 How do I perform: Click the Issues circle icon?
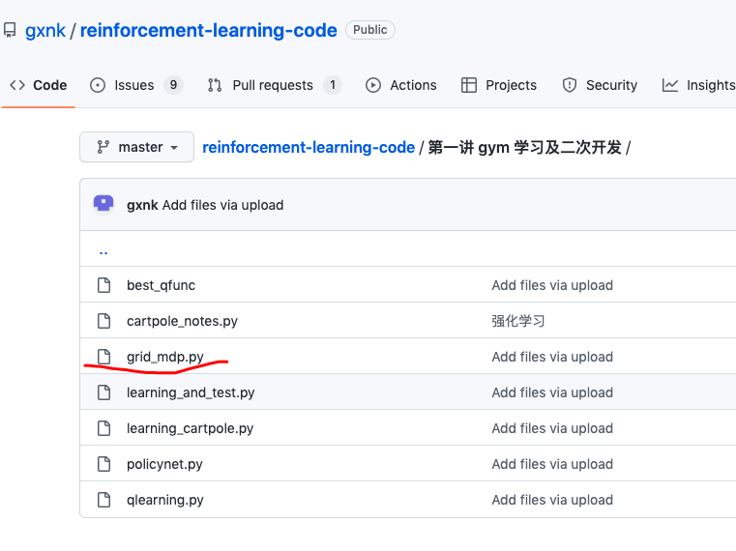pos(98,85)
